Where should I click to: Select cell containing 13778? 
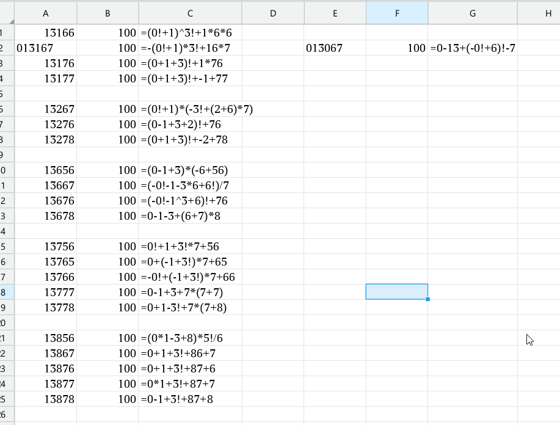pos(46,308)
